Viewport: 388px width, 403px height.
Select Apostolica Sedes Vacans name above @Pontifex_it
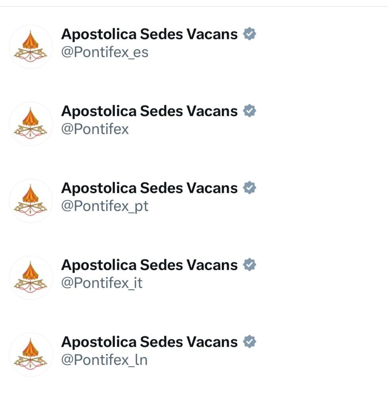[x=150, y=265]
